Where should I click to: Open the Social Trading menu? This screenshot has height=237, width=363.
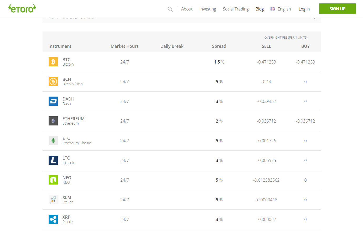236,9
